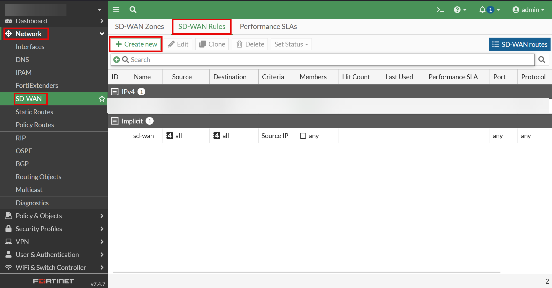Collapse the IPv4 rules section

(x=115, y=92)
